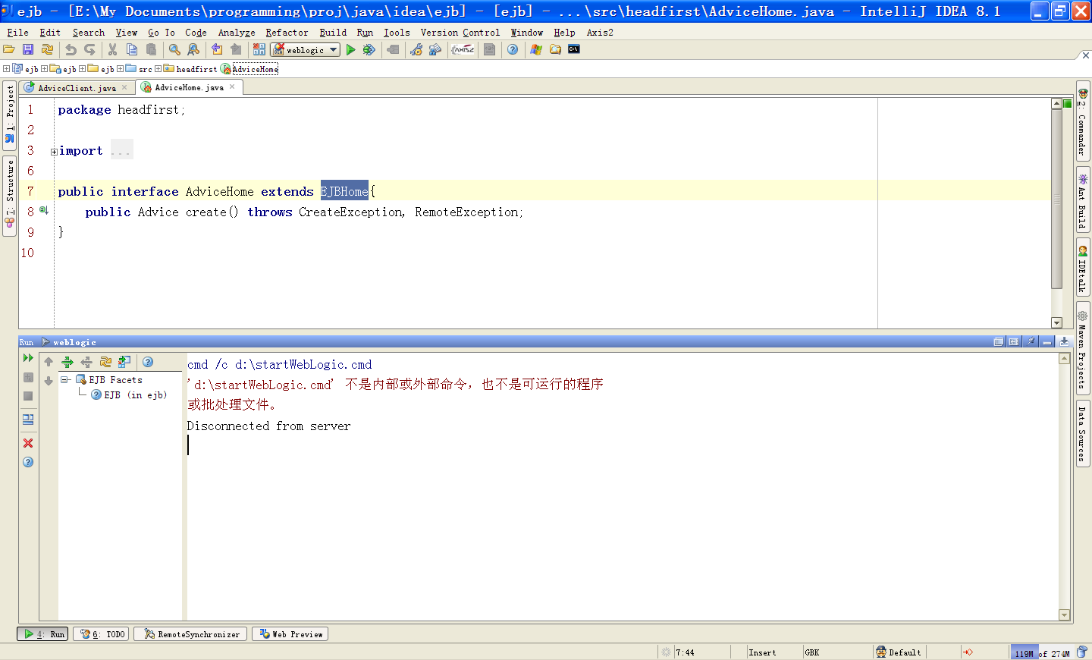
Task: Run weblogic with green play icon
Action: pyautogui.click(x=350, y=49)
